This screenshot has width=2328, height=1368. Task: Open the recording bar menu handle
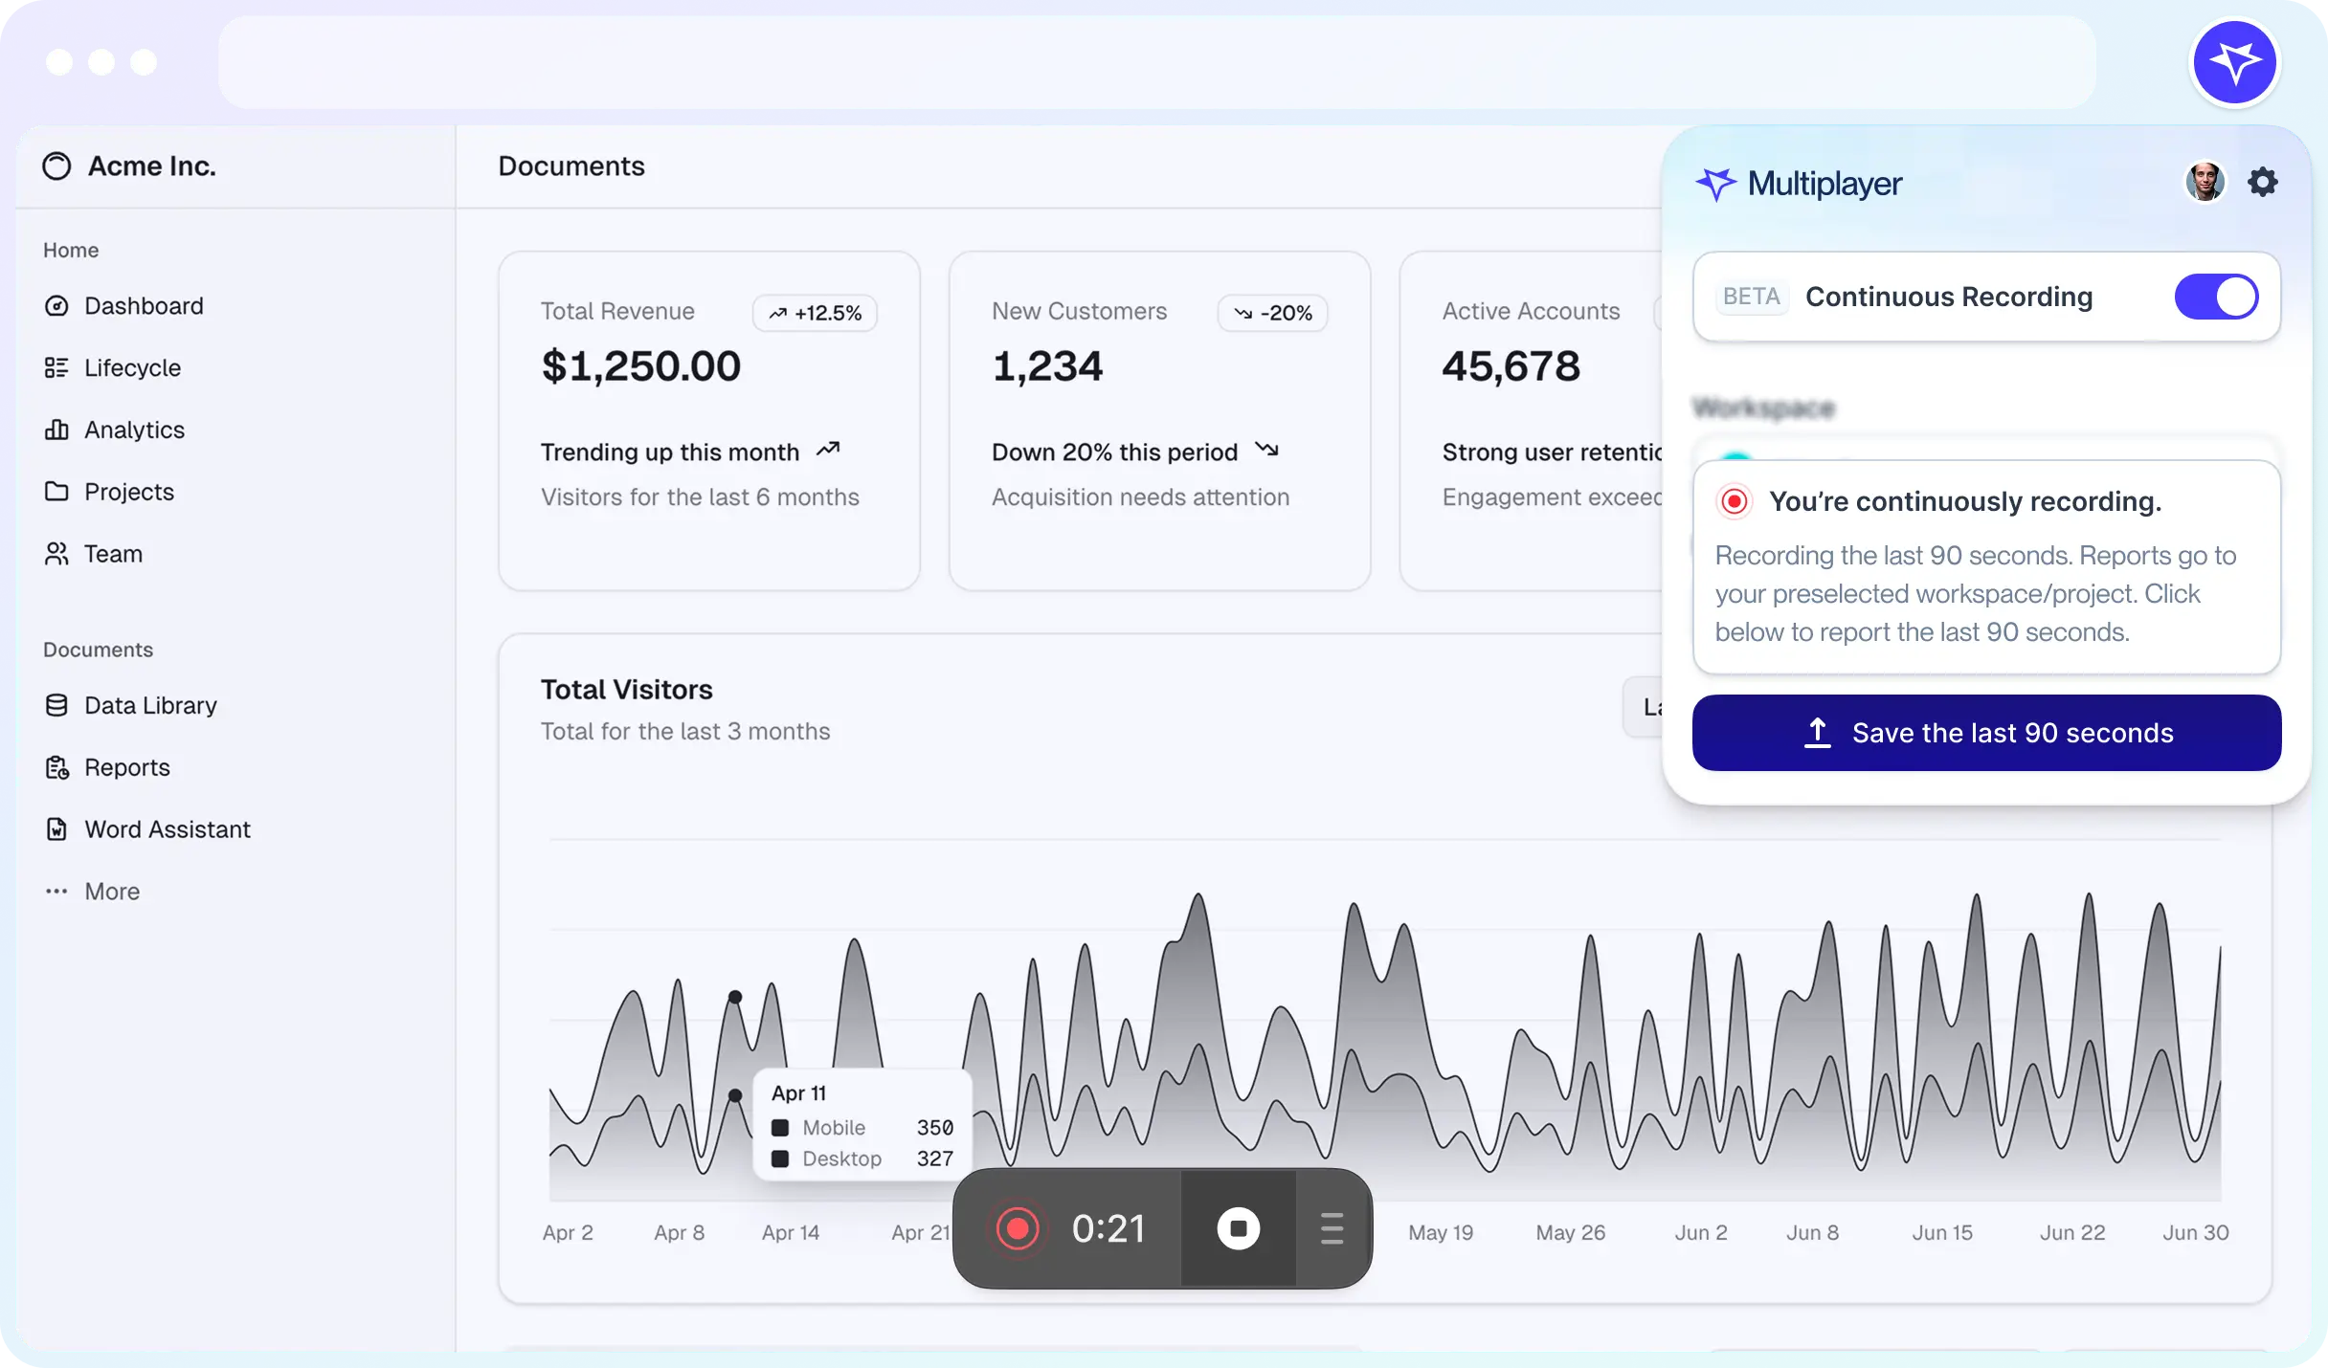[x=1332, y=1228]
